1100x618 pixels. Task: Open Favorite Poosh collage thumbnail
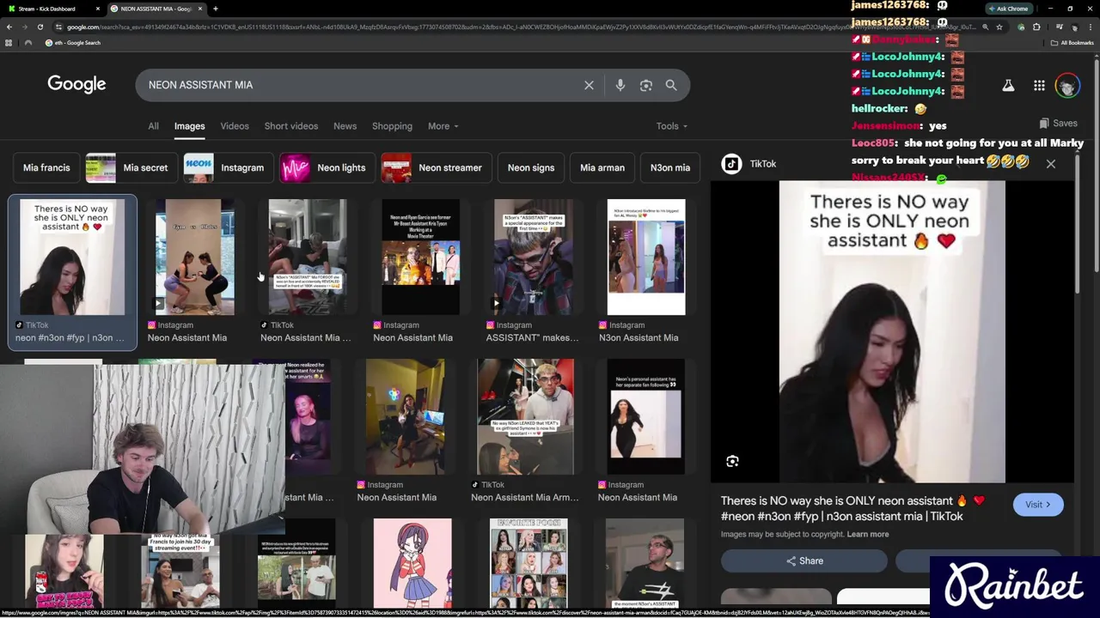pyautogui.click(x=529, y=563)
